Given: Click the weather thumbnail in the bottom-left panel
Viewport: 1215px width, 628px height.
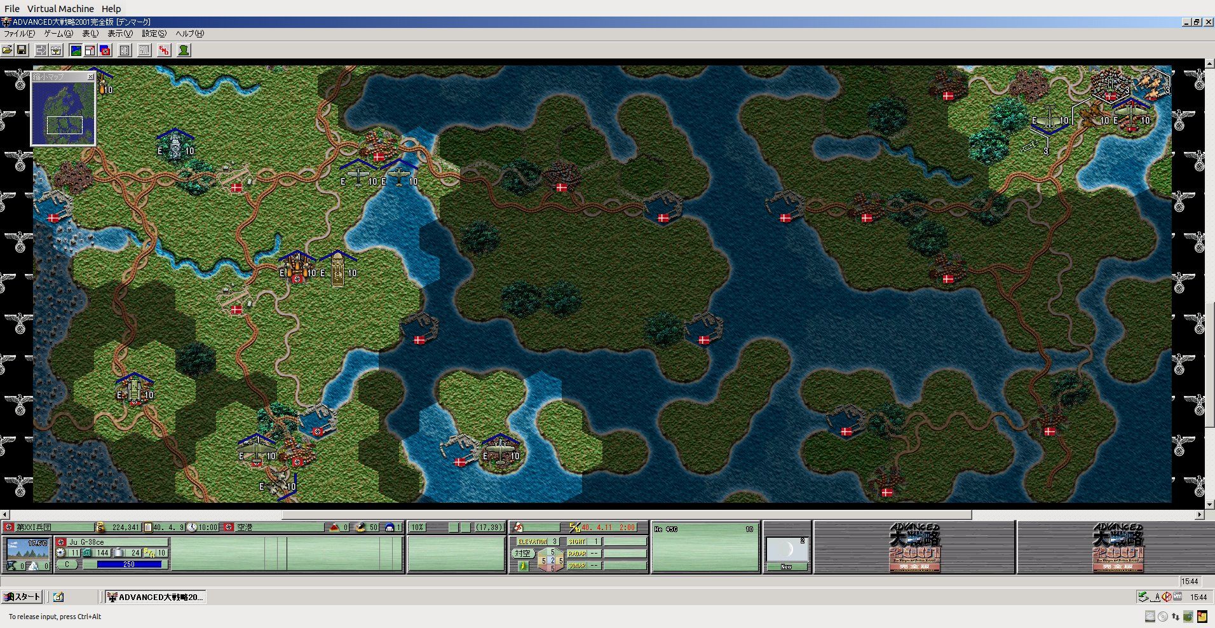Looking at the screenshot, I should pos(28,549).
